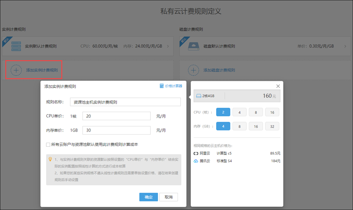Image resolution: width=353 pixels, height=210 pixels.
Task: Confirm with the 确定 button
Action: [149, 197]
